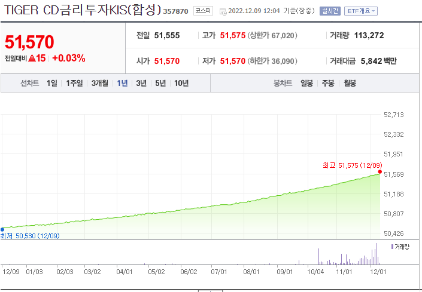
Task: Click the 고가 value 51,575
Action: click(233, 35)
